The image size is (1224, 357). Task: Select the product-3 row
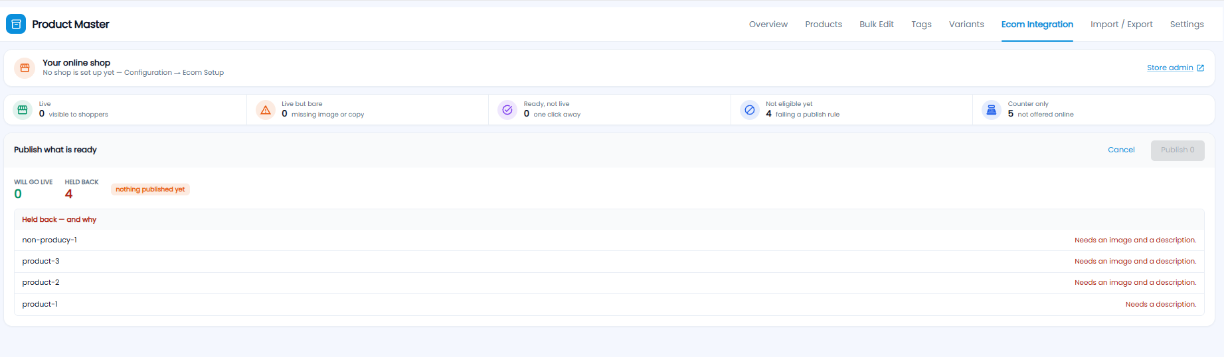coord(609,262)
